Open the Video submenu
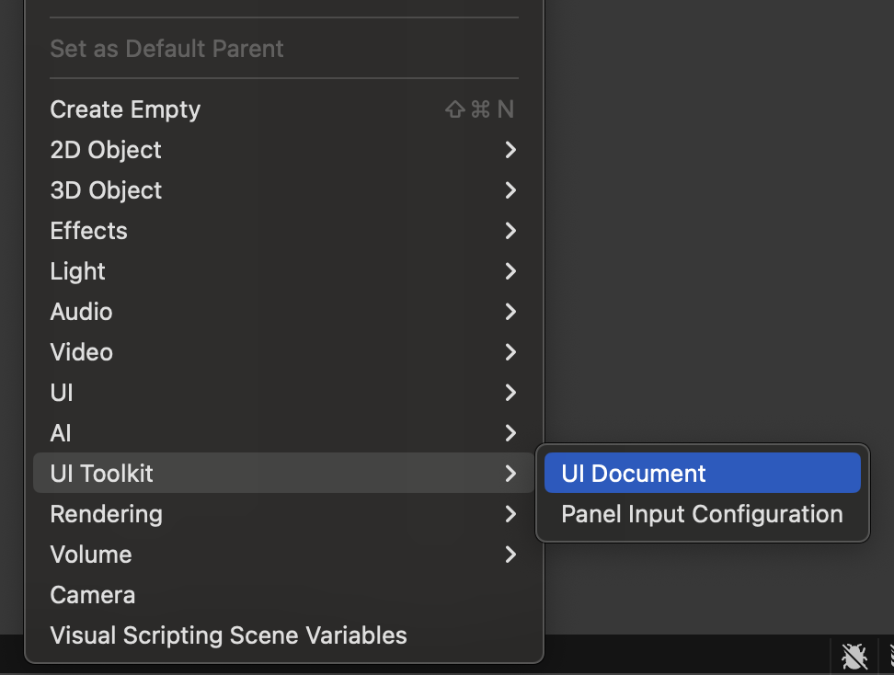894x675 pixels. pos(82,352)
